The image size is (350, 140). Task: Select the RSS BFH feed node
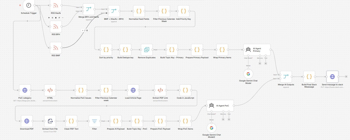(x=56, y=26)
